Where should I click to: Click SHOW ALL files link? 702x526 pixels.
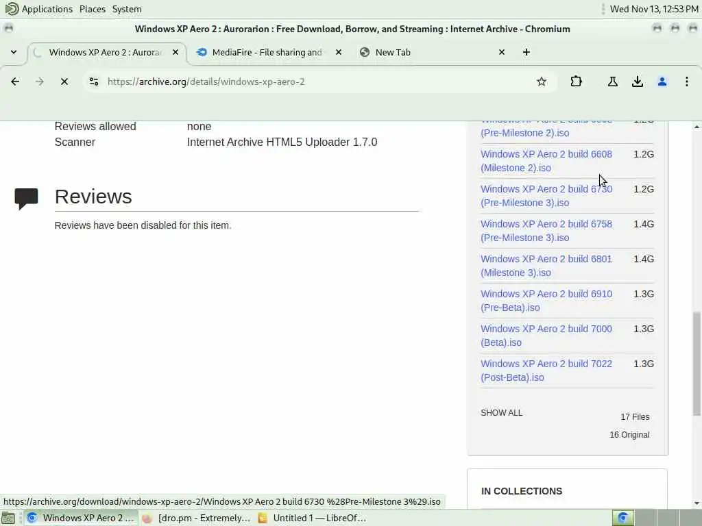[x=501, y=412]
